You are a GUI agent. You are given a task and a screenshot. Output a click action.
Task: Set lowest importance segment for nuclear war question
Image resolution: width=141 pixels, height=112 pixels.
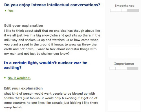113,68
